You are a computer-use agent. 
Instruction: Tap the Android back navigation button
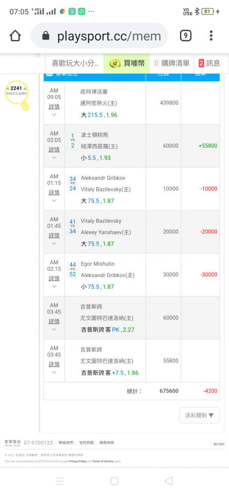click(169, 481)
